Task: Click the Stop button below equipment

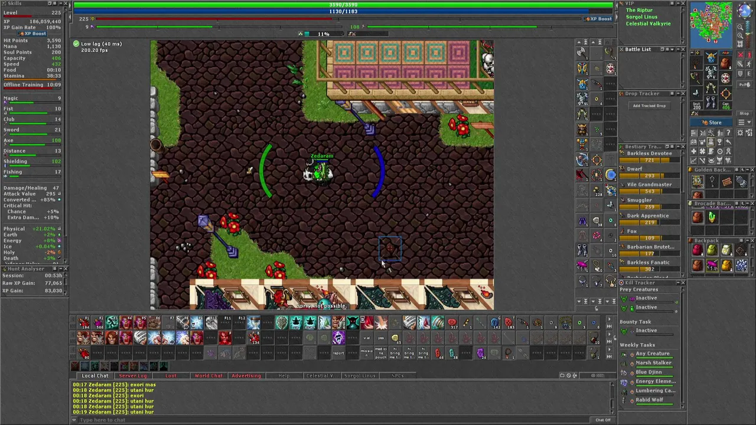Action: (744, 113)
